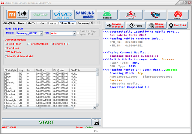The height and width of the screenshot is (134, 192).
Task: Switch to the Lenovo tab
Action: coord(53,23)
